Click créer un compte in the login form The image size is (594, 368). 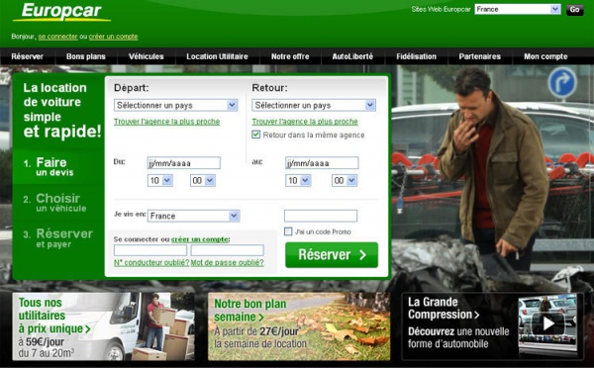[200, 239]
